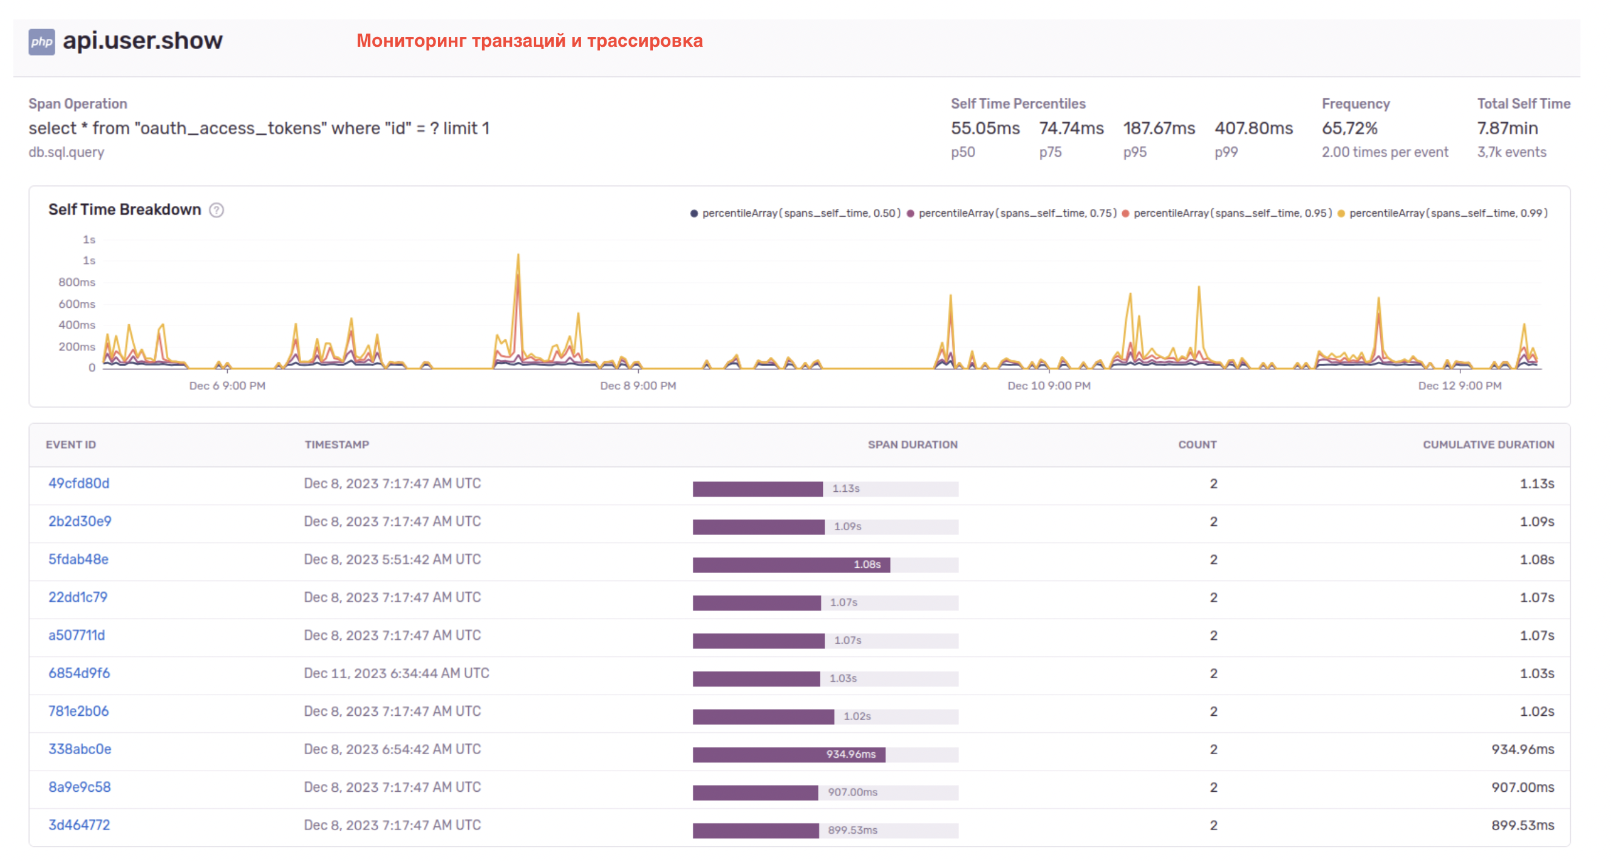Open event 5fdab48e

(x=78, y=560)
